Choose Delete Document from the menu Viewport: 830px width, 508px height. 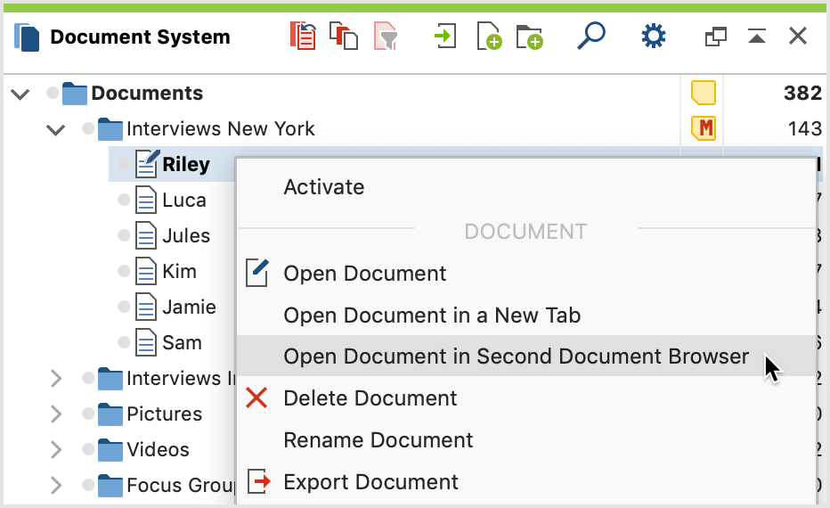pyautogui.click(x=525, y=397)
